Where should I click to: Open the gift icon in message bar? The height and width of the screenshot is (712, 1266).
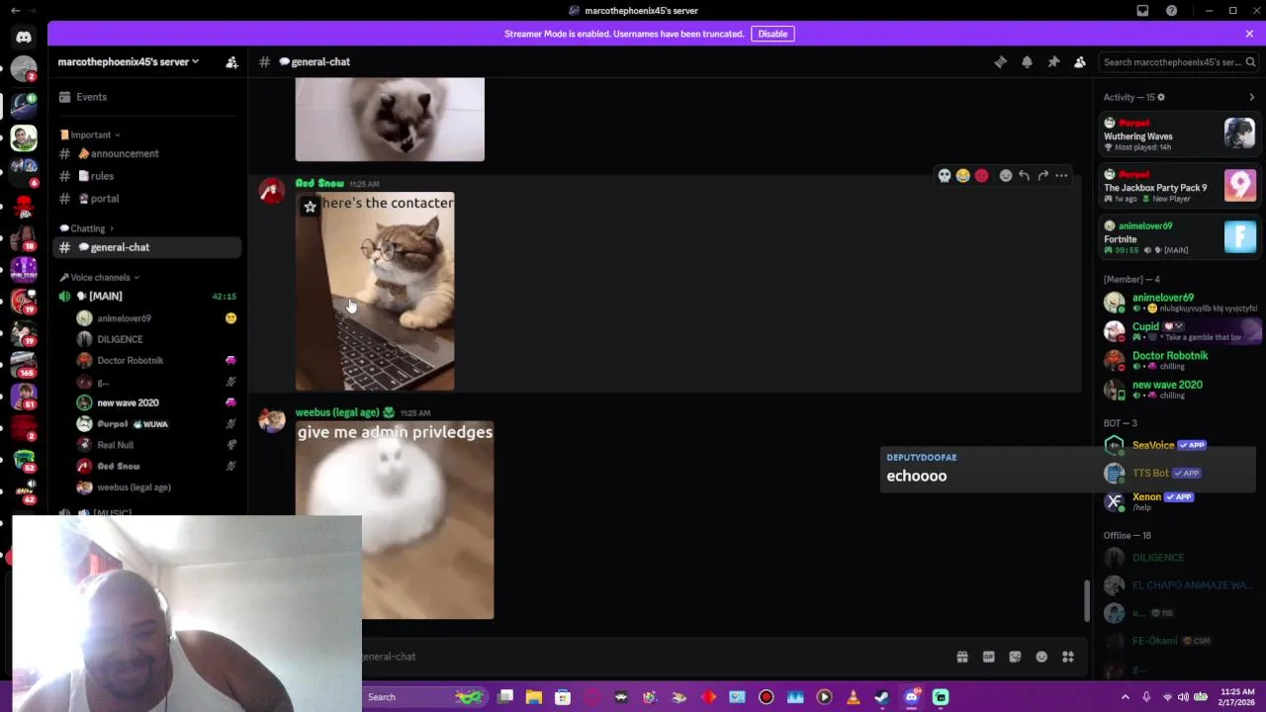click(x=961, y=657)
